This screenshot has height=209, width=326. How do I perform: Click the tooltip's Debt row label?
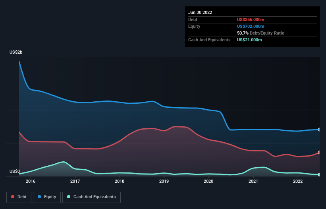[193, 19]
